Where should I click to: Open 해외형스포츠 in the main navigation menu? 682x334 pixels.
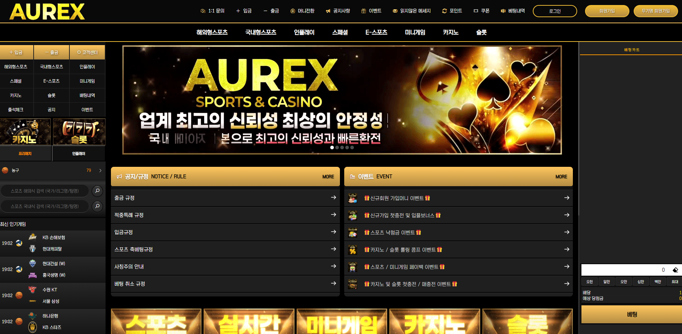tap(212, 32)
